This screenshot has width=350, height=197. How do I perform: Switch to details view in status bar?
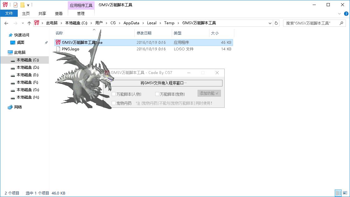pos(338,193)
